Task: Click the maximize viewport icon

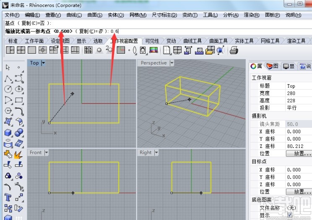Action: click(32, 50)
